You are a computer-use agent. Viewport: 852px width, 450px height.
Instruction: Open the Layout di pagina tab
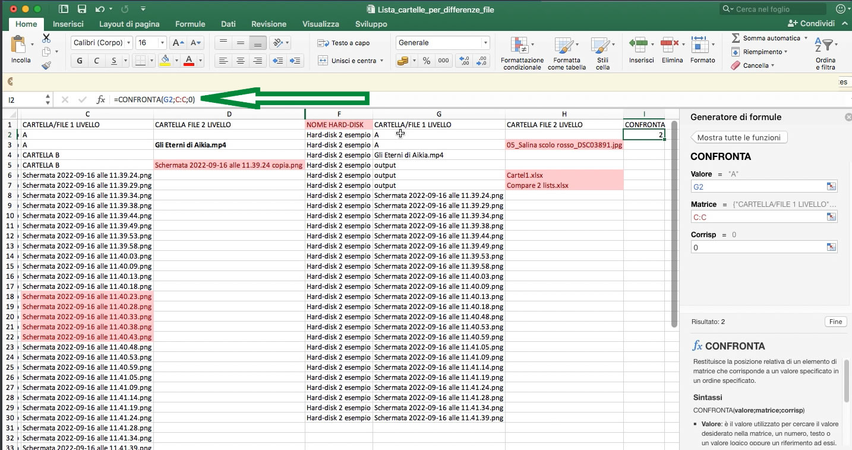pos(129,24)
